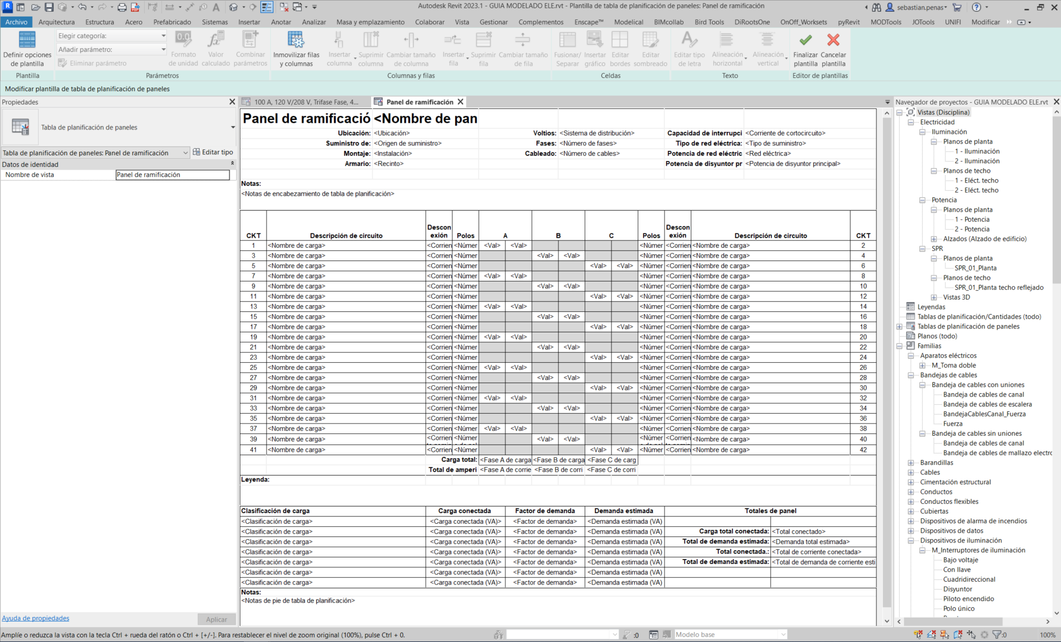Select the SPR_01_Planta view in browser
This screenshot has height=642, width=1061.
(975, 268)
